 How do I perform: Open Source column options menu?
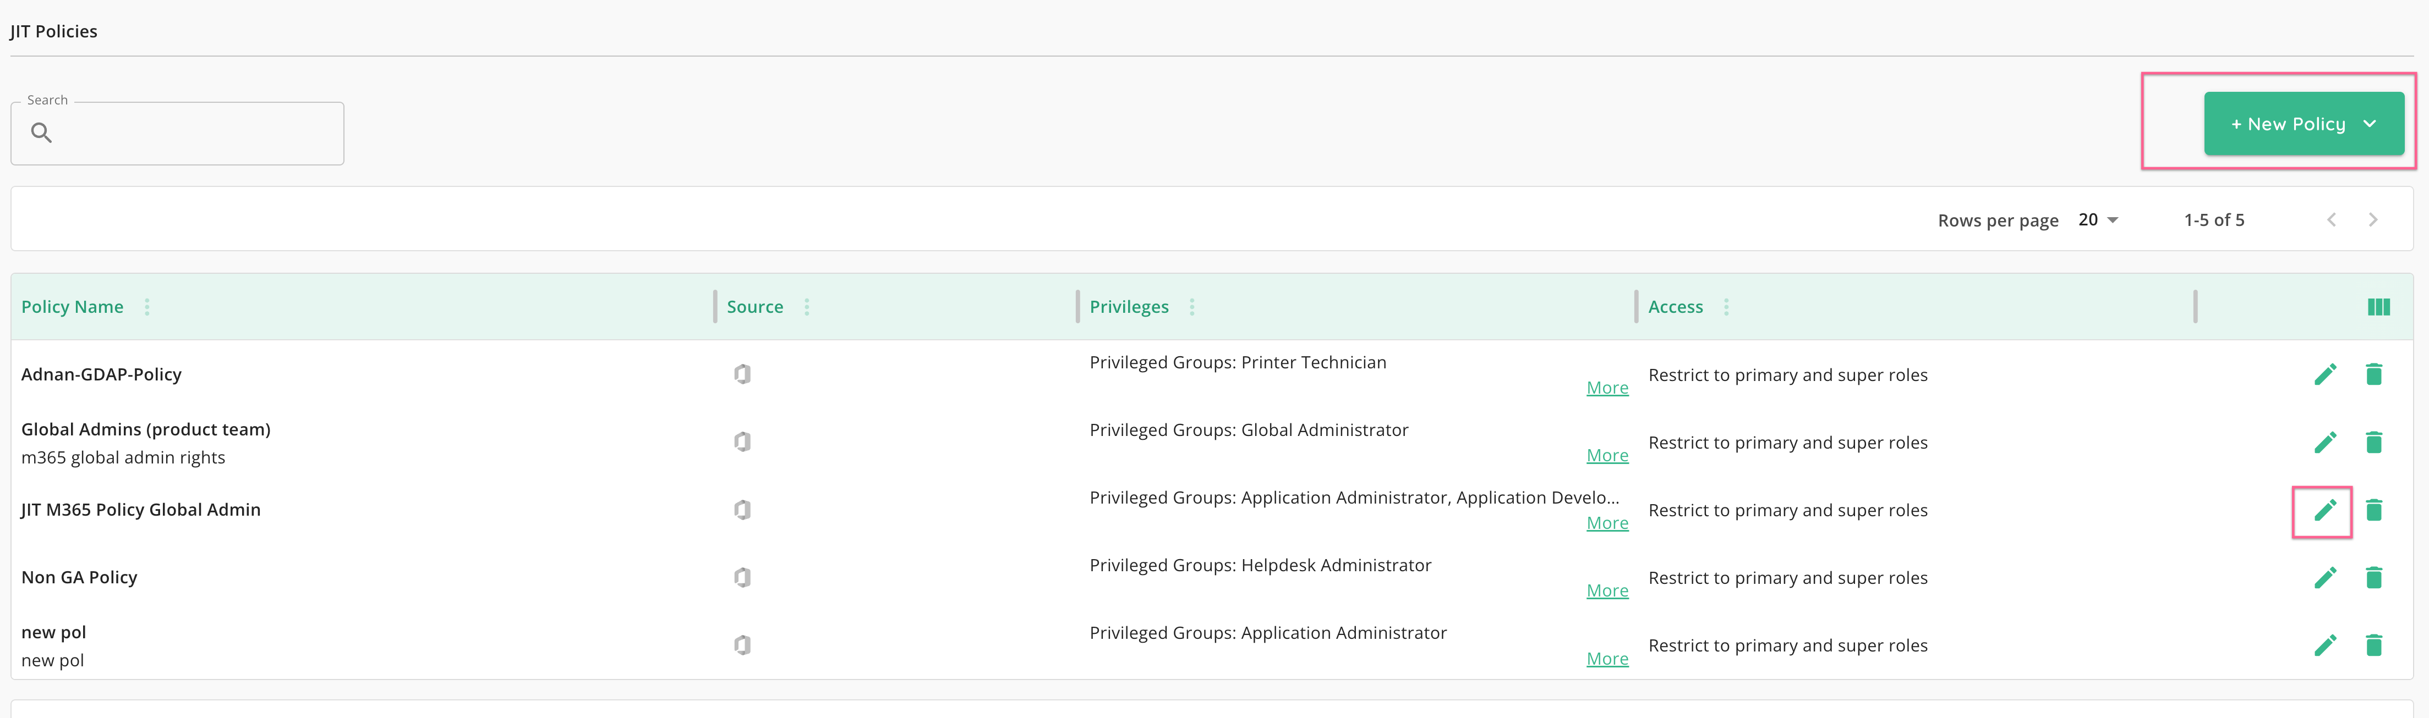[x=807, y=307]
